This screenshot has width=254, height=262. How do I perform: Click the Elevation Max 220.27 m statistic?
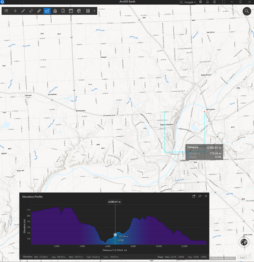click(x=76, y=257)
